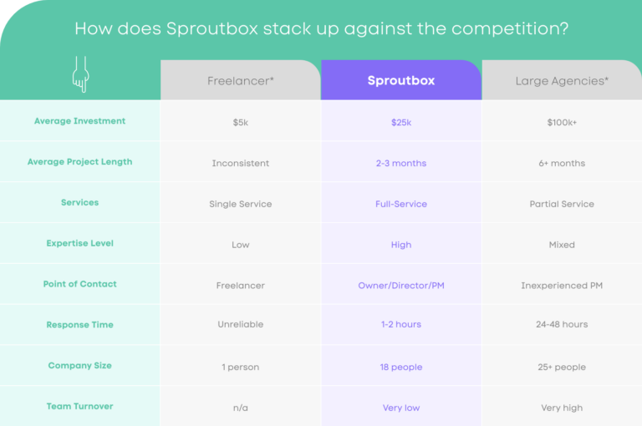Click the Owner/Director/PM contact cell

[401, 286]
